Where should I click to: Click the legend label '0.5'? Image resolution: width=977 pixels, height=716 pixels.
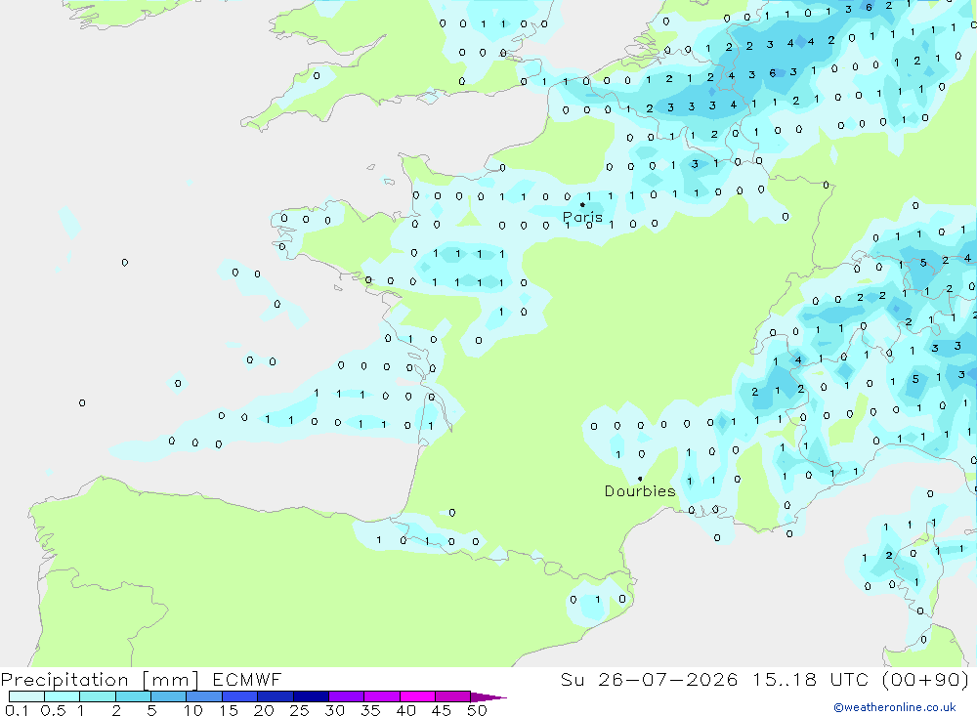click(53, 710)
